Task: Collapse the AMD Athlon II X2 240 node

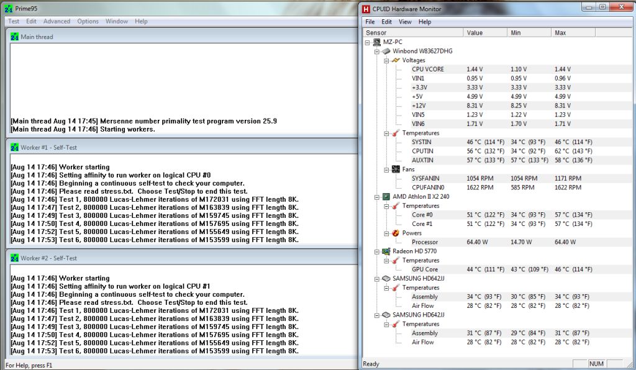Action: click(377, 197)
